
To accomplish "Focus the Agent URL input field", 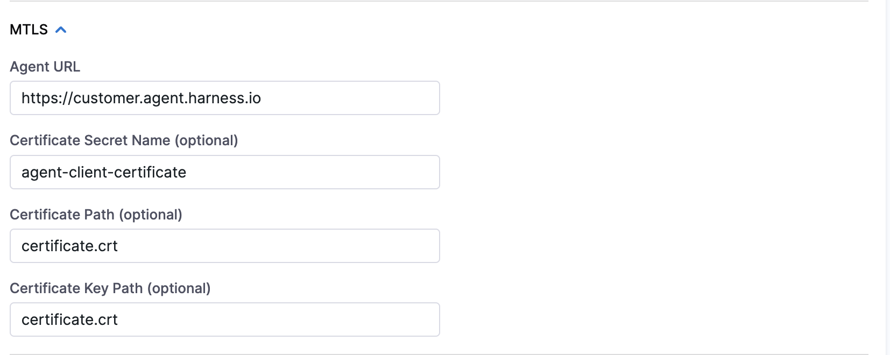I will click(x=225, y=98).
